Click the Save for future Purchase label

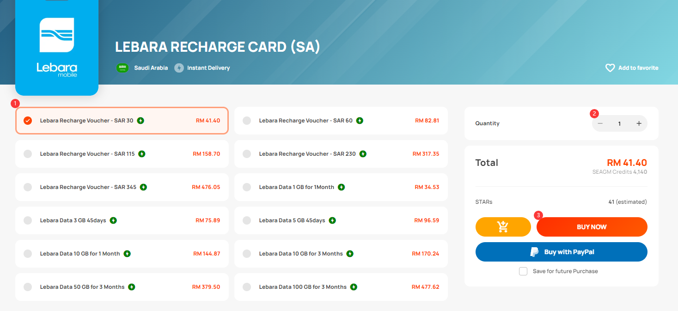[x=565, y=271]
